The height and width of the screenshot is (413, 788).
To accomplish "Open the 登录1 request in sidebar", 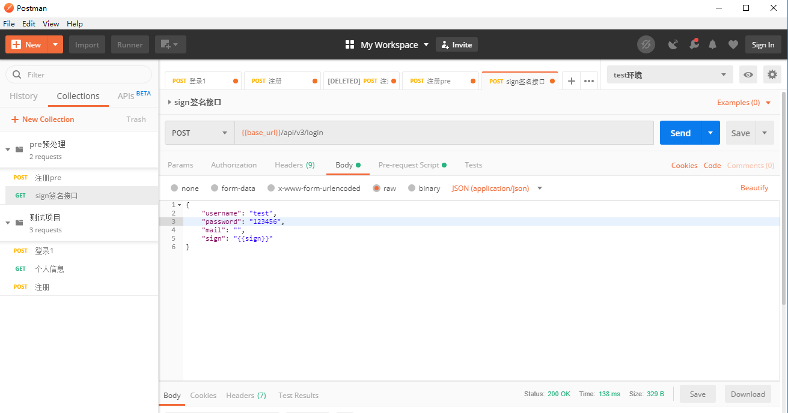I will [x=79, y=251].
